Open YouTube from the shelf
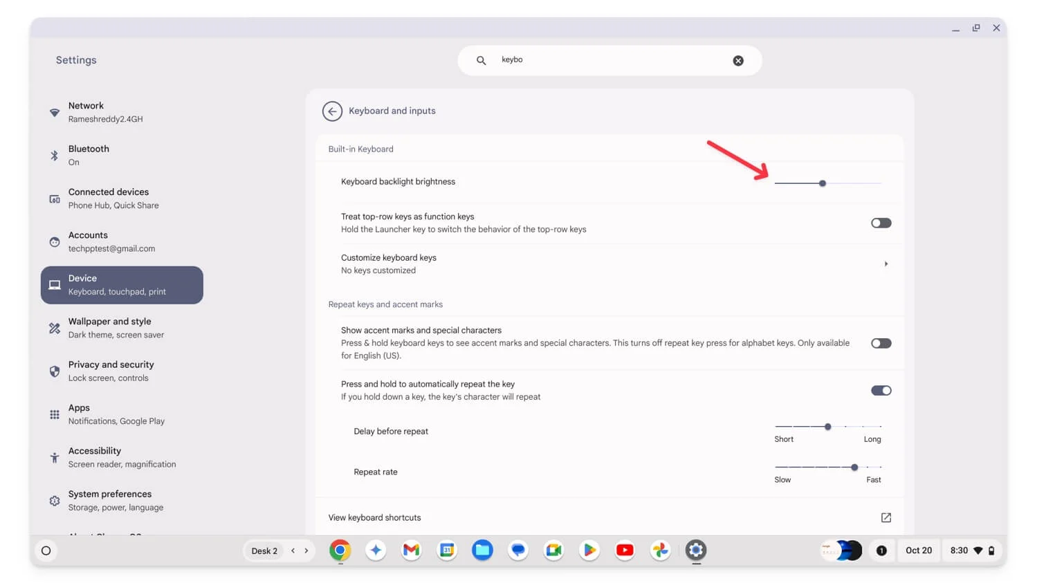The height and width of the screenshot is (583, 1037). pos(625,550)
